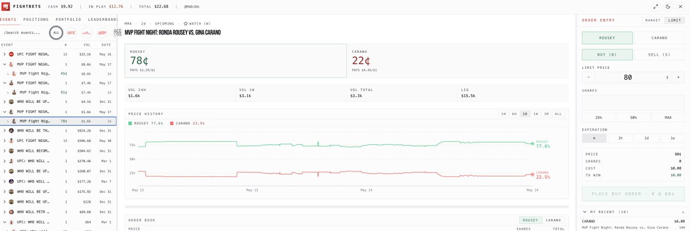Expand the $32.1k UFC Fight Night row
Screen dimensions: 690x231
(x=5, y=54)
